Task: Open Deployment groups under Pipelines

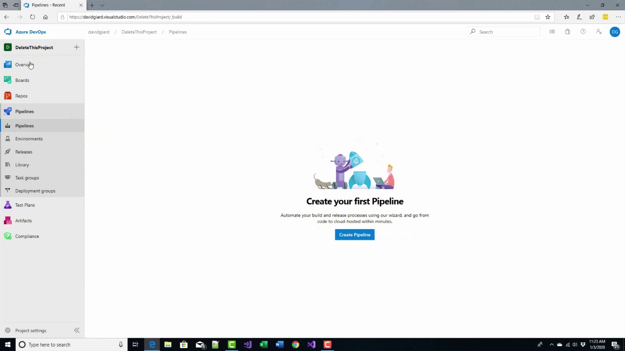Action: click(42, 191)
